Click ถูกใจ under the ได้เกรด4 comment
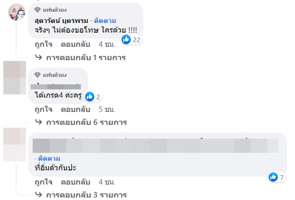The height and width of the screenshot is (200, 295). tap(44, 109)
